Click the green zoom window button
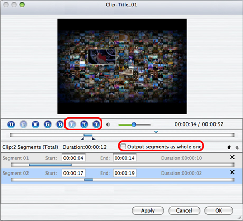Image resolution: width=243 pixels, height=221 pixels. pyautogui.click(x=22, y=5)
